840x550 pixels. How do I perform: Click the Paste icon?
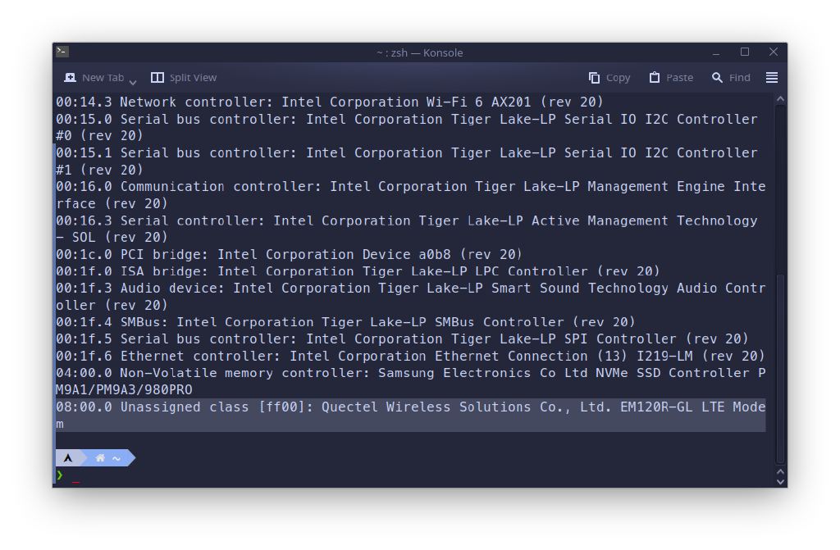[654, 78]
